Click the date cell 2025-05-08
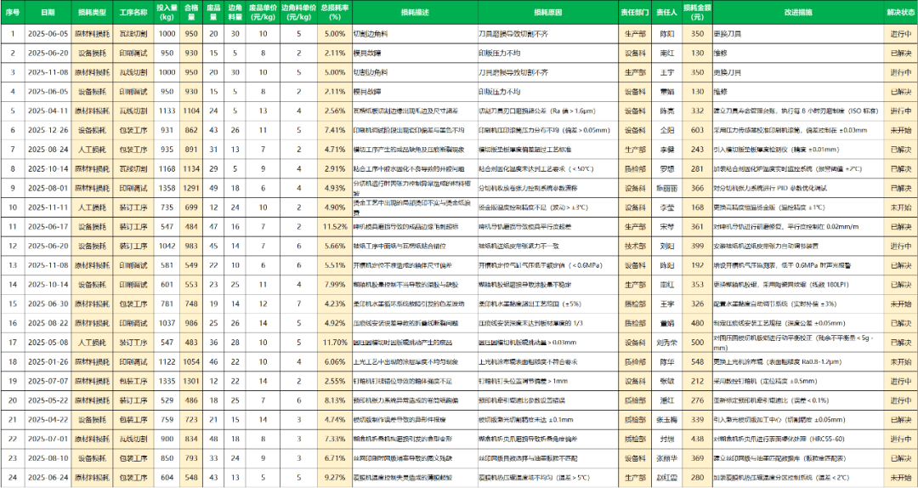Screen dimensions: 918x488 coord(48,342)
